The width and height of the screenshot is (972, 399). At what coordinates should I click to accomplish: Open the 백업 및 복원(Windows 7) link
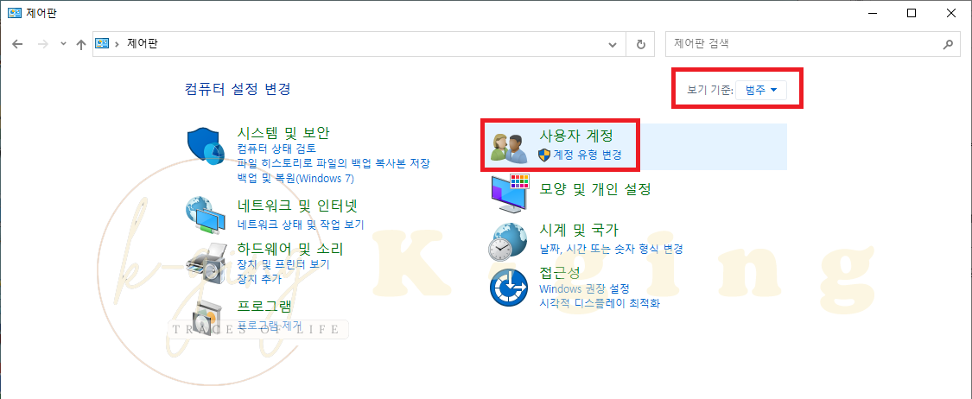click(295, 179)
